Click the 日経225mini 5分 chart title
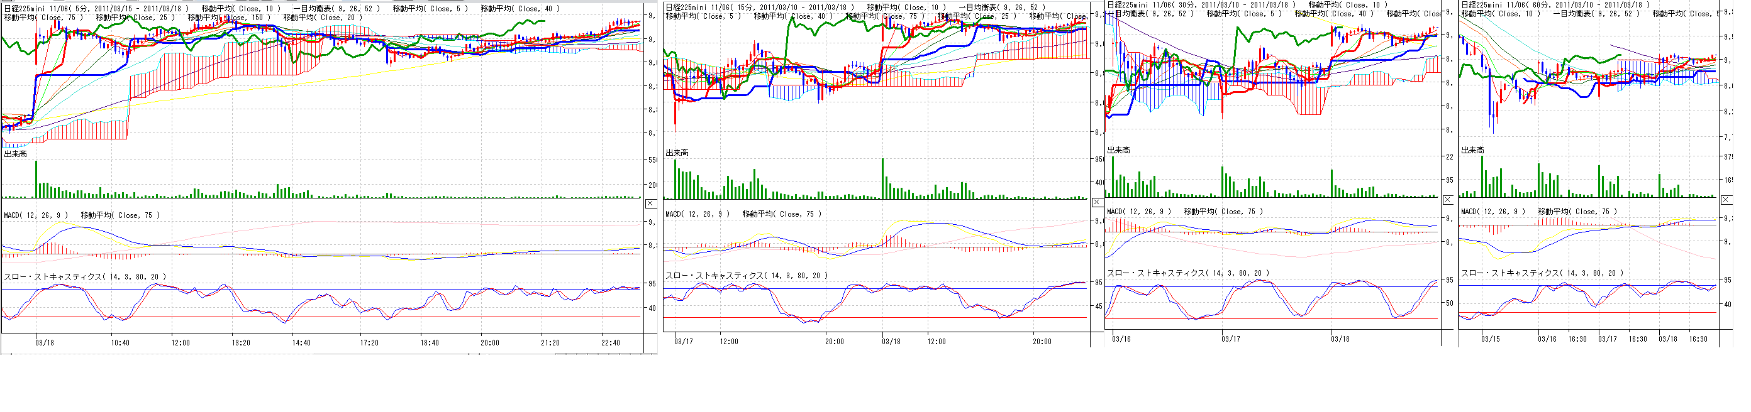The width and height of the screenshot is (1751, 412). [96, 9]
